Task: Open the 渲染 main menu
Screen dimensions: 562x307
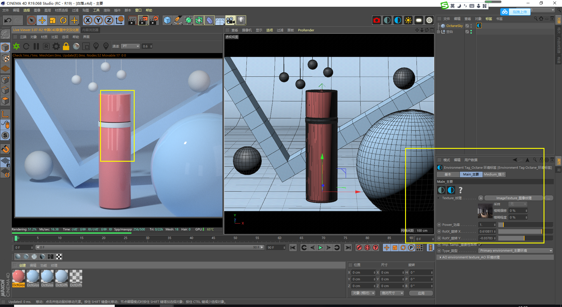Action: point(107,10)
